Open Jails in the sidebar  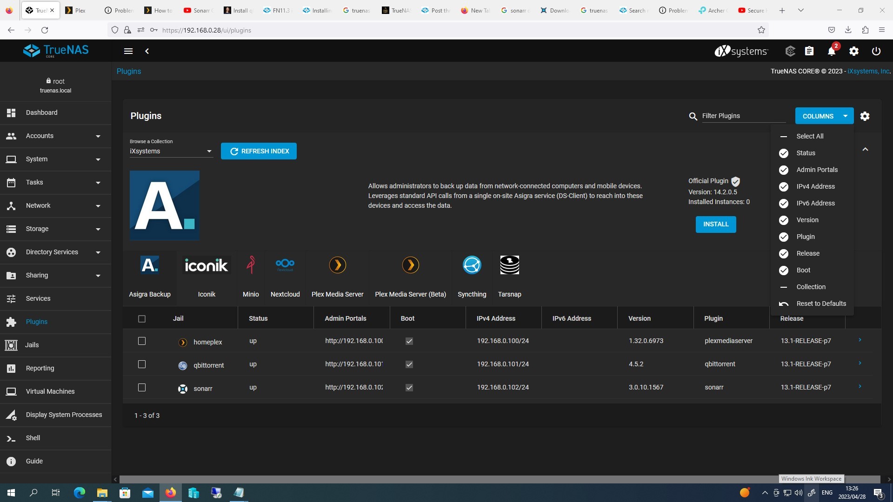click(32, 345)
